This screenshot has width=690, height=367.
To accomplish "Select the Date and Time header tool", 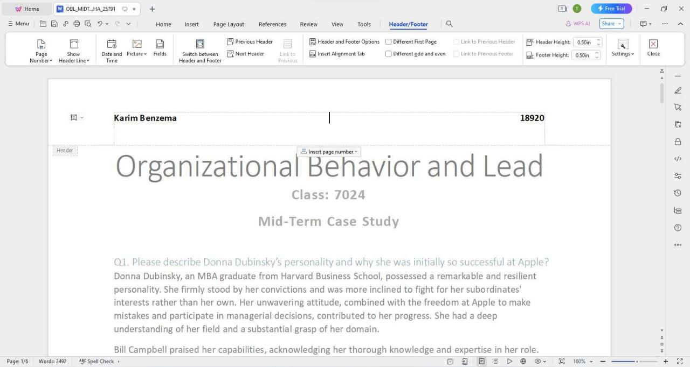I will tap(111, 48).
